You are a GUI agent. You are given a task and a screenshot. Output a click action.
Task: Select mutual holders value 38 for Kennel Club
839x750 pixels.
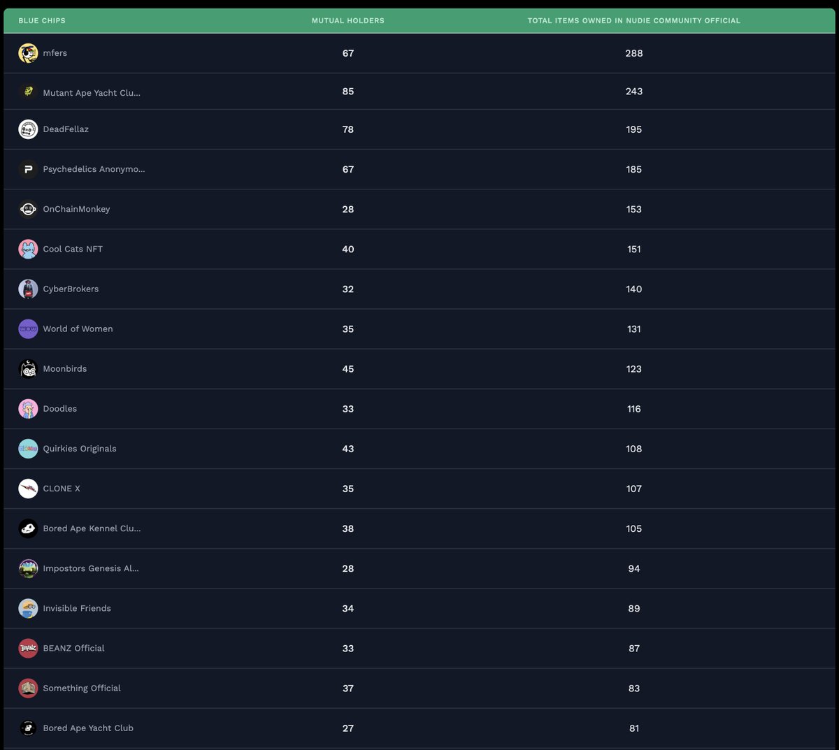point(348,528)
